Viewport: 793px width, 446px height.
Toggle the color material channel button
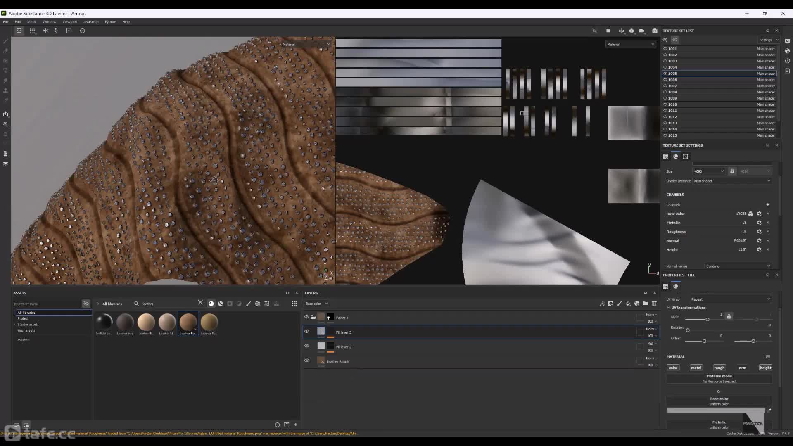673,368
